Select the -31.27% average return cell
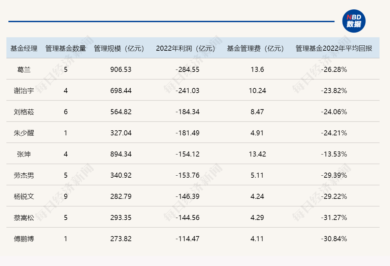The width and height of the screenshot is (390, 266). pos(334,218)
